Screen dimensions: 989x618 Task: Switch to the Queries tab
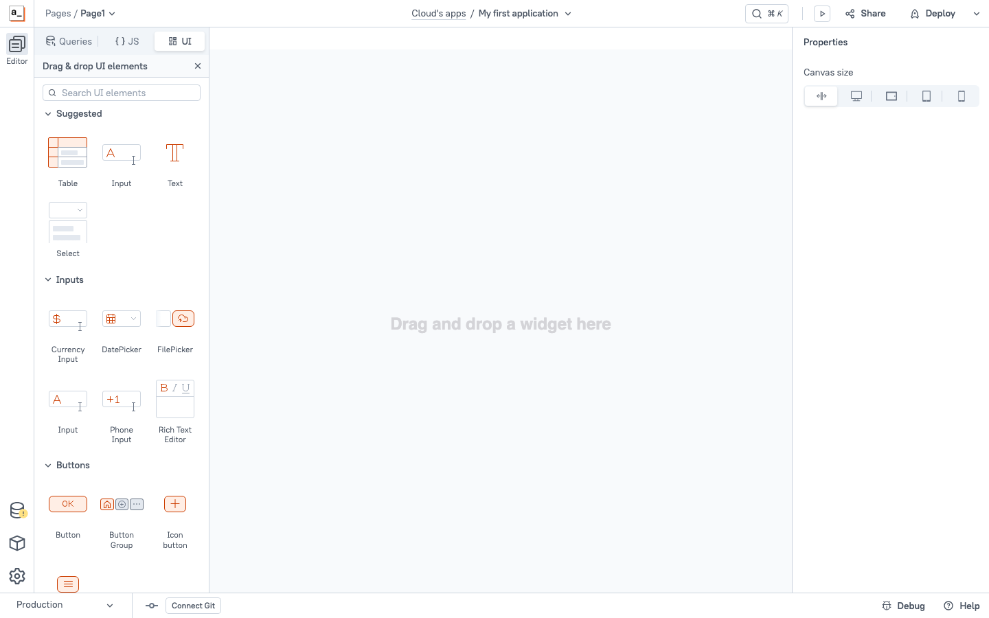(69, 41)
